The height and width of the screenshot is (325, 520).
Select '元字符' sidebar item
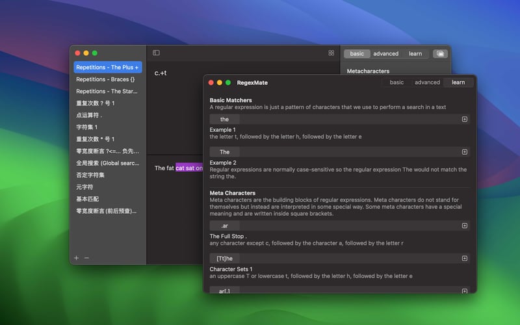pyautogui.click(x=108, y=187)
